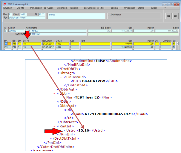Screen dimensions: 181x153
Task: Click the booking list vertical scrollbar
Action: click(178, 46)
